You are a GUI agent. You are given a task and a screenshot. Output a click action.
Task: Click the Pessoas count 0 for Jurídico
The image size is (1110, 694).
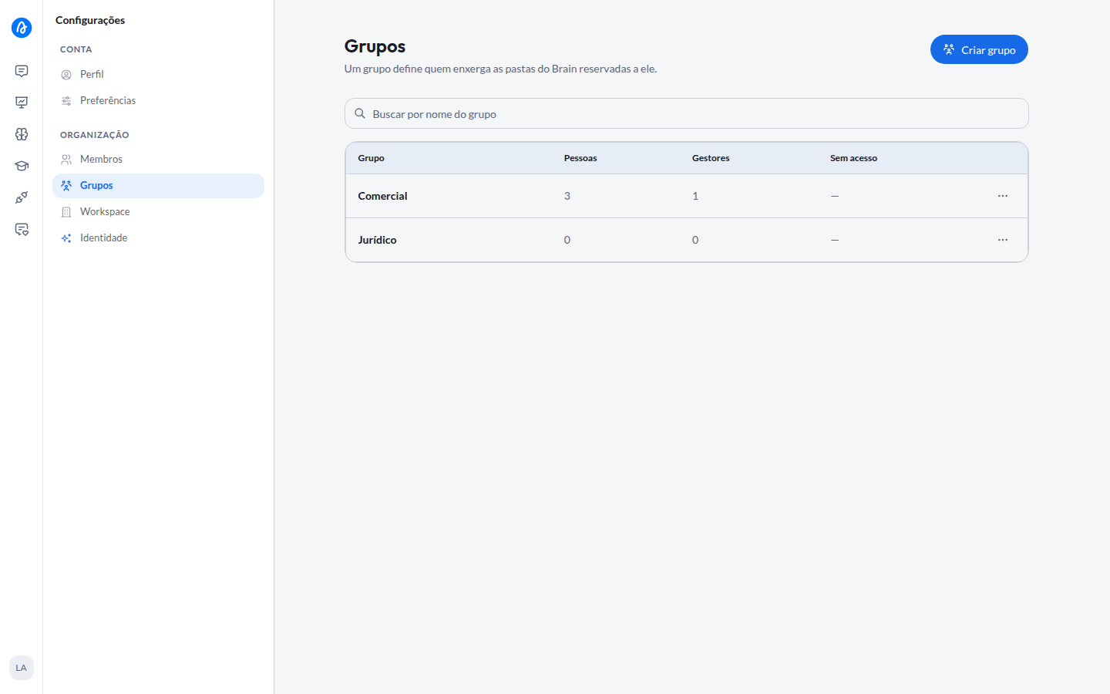click(567, 240)
